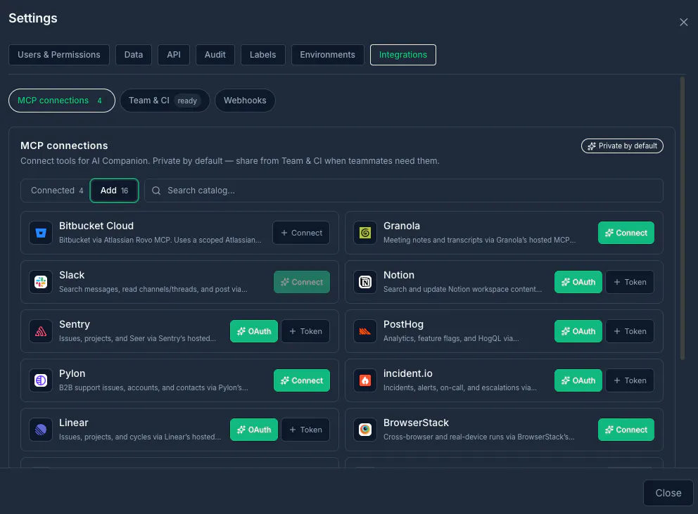The image size is (698, 514).
Task: Add PostHog using a Token
Action: pos(630,331)
